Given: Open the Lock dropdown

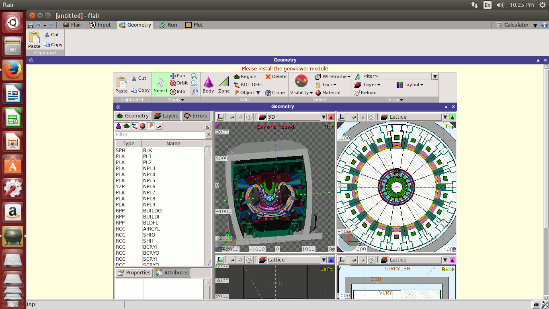Looking at the screenshot, I should pyautogui.click(x=326, y=84).
